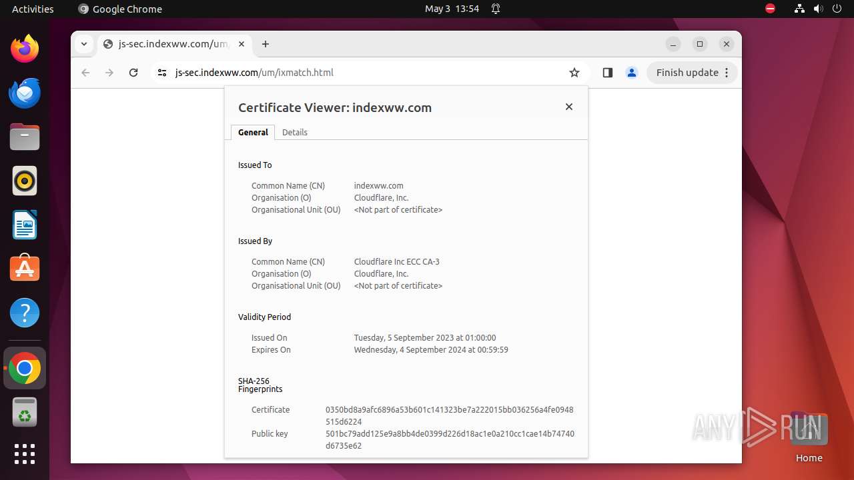Click the Issued On date value
The height and width of the screenshot is (480, 854).
point(425,338)
